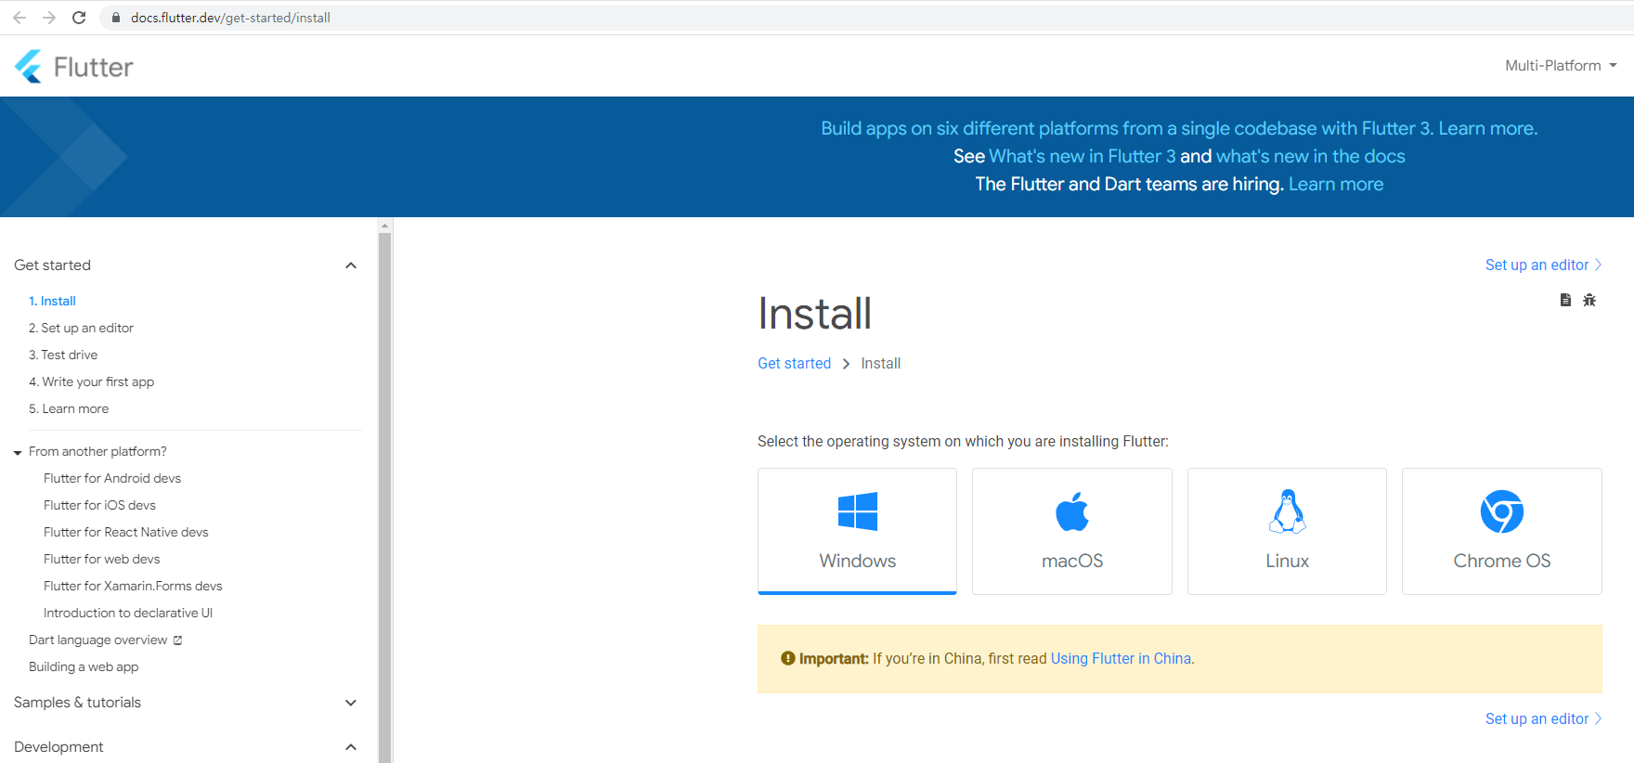Click the browser address bar URL
This screenshot has width=1634, height=763.
pos(230,18)
